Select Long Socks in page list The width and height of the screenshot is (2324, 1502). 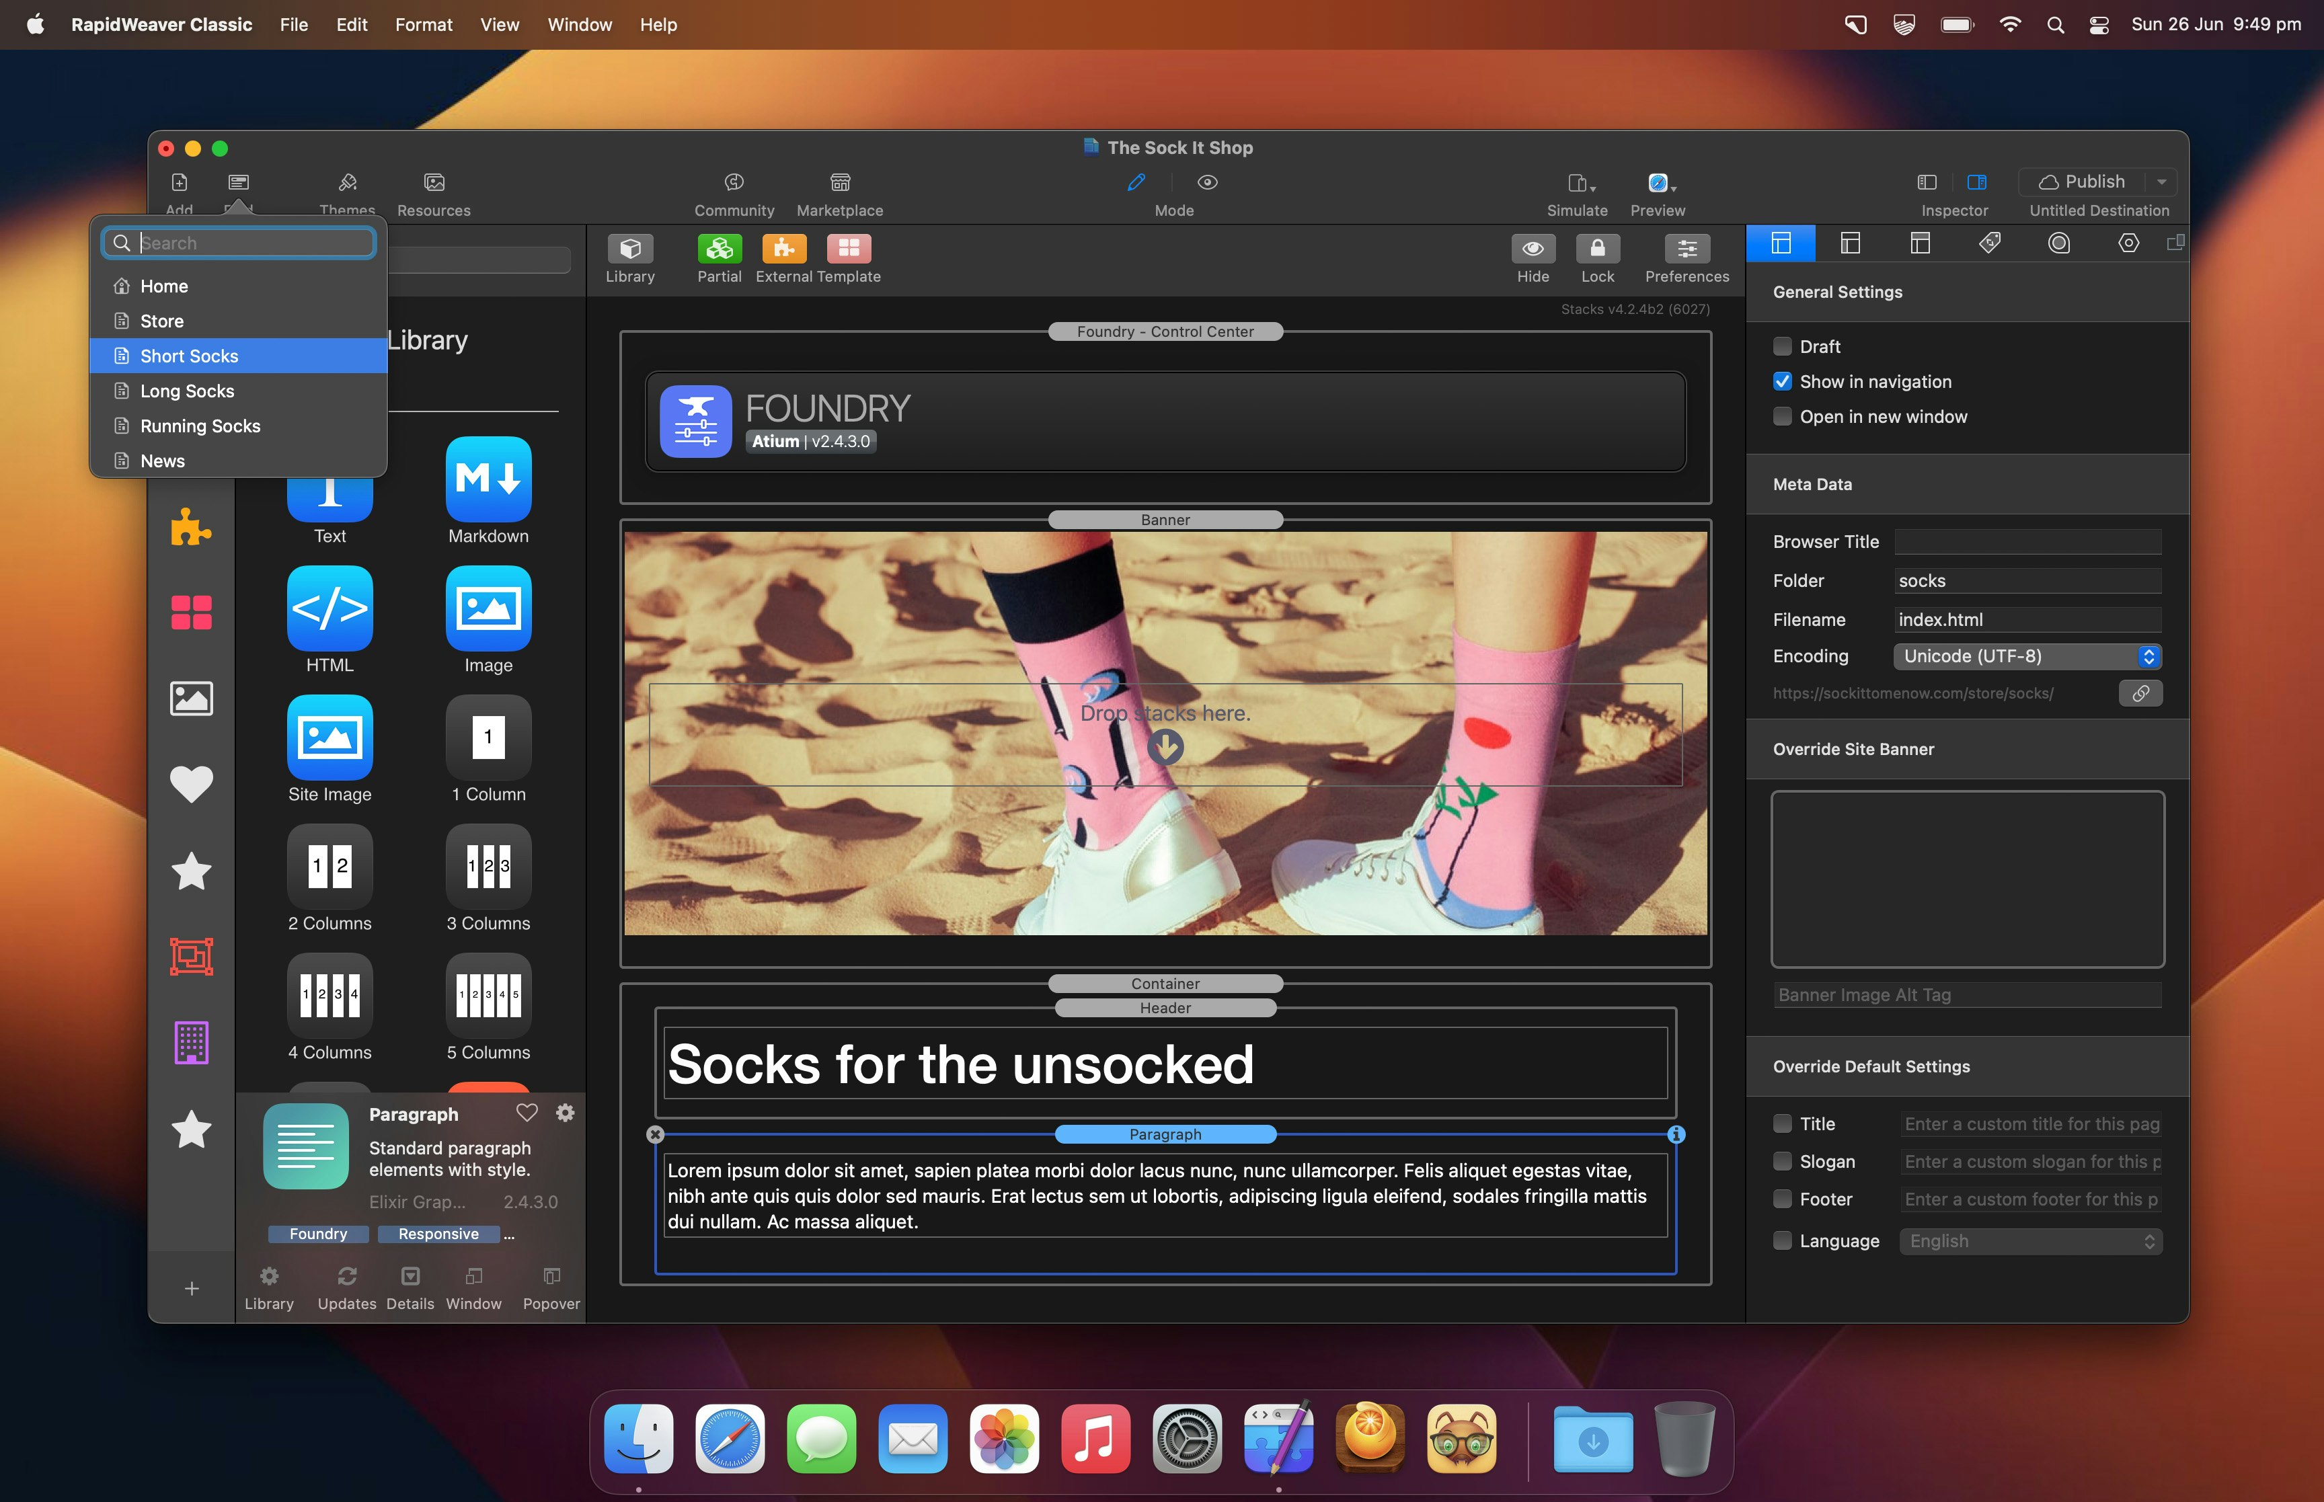239,391
